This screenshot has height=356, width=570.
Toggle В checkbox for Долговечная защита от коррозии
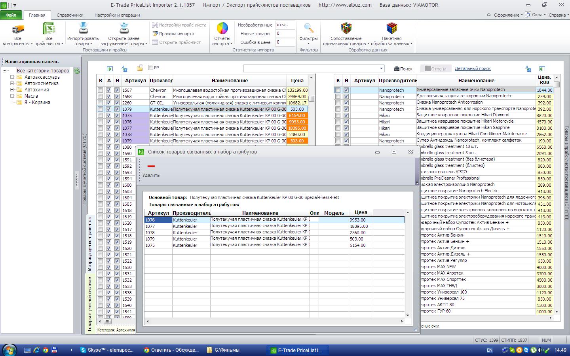(x=338, y=97)
